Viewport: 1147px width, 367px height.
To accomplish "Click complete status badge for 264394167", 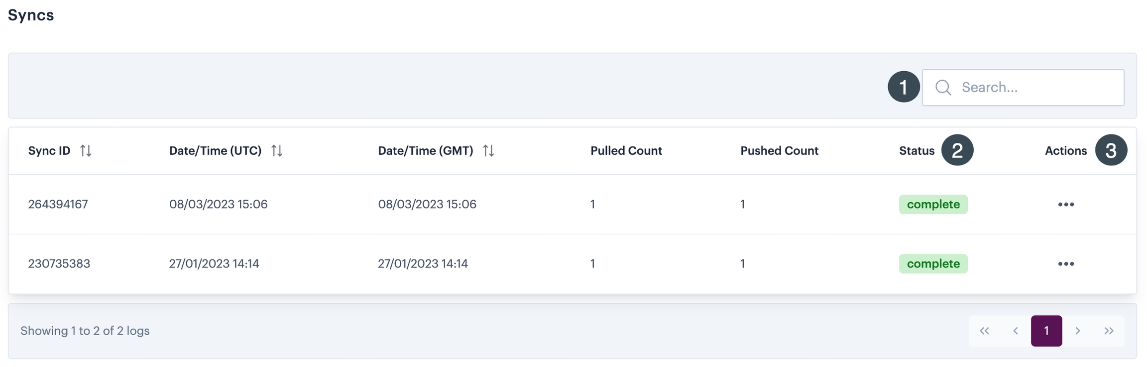I will (933, 205).
